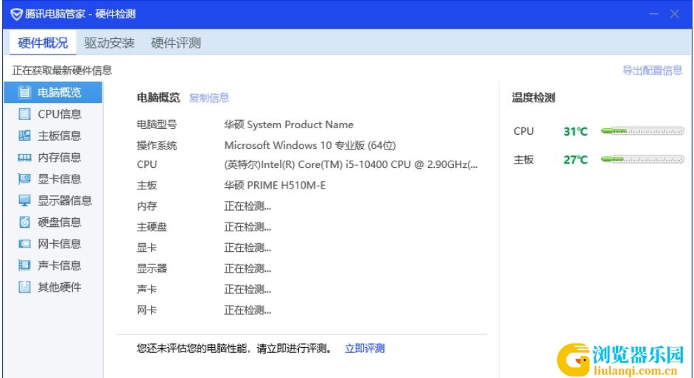Switch to the 硬件评测 tab
This screenshot has height=378, width=694.
point(176,43)
